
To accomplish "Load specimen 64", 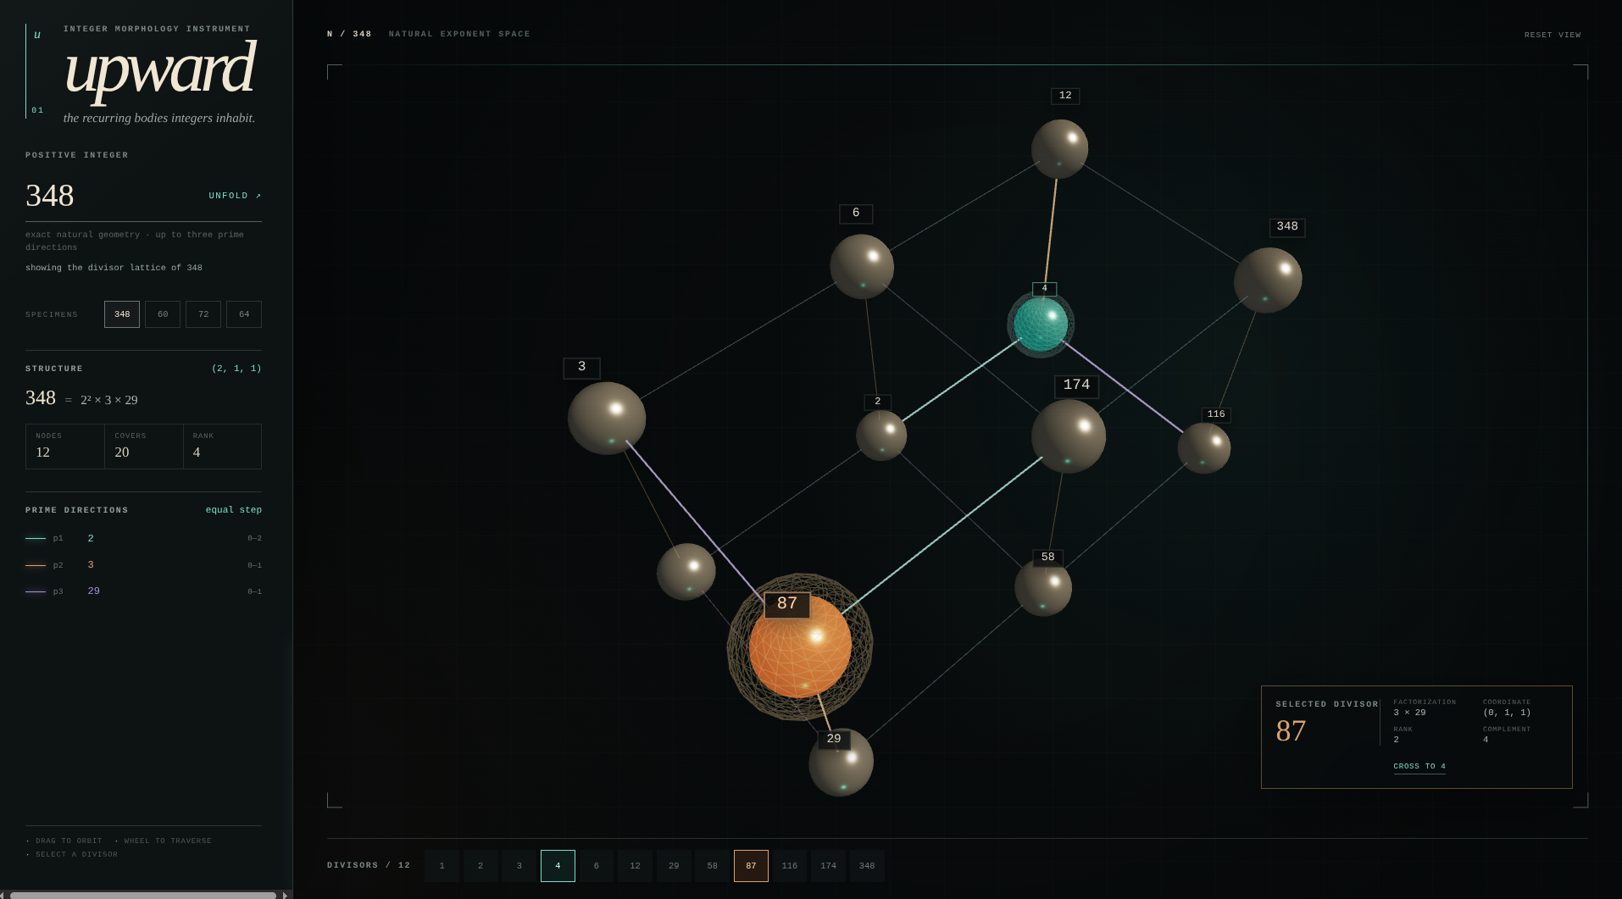I will tap(244, 314).
